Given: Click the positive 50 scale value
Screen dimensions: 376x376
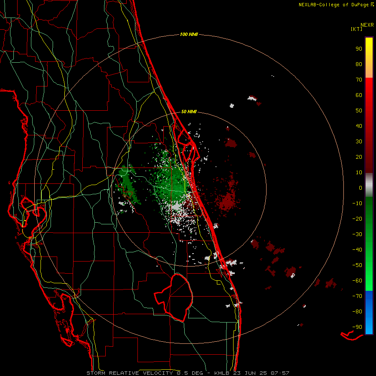Looking at the screenshot, I should tap(359, 111).
